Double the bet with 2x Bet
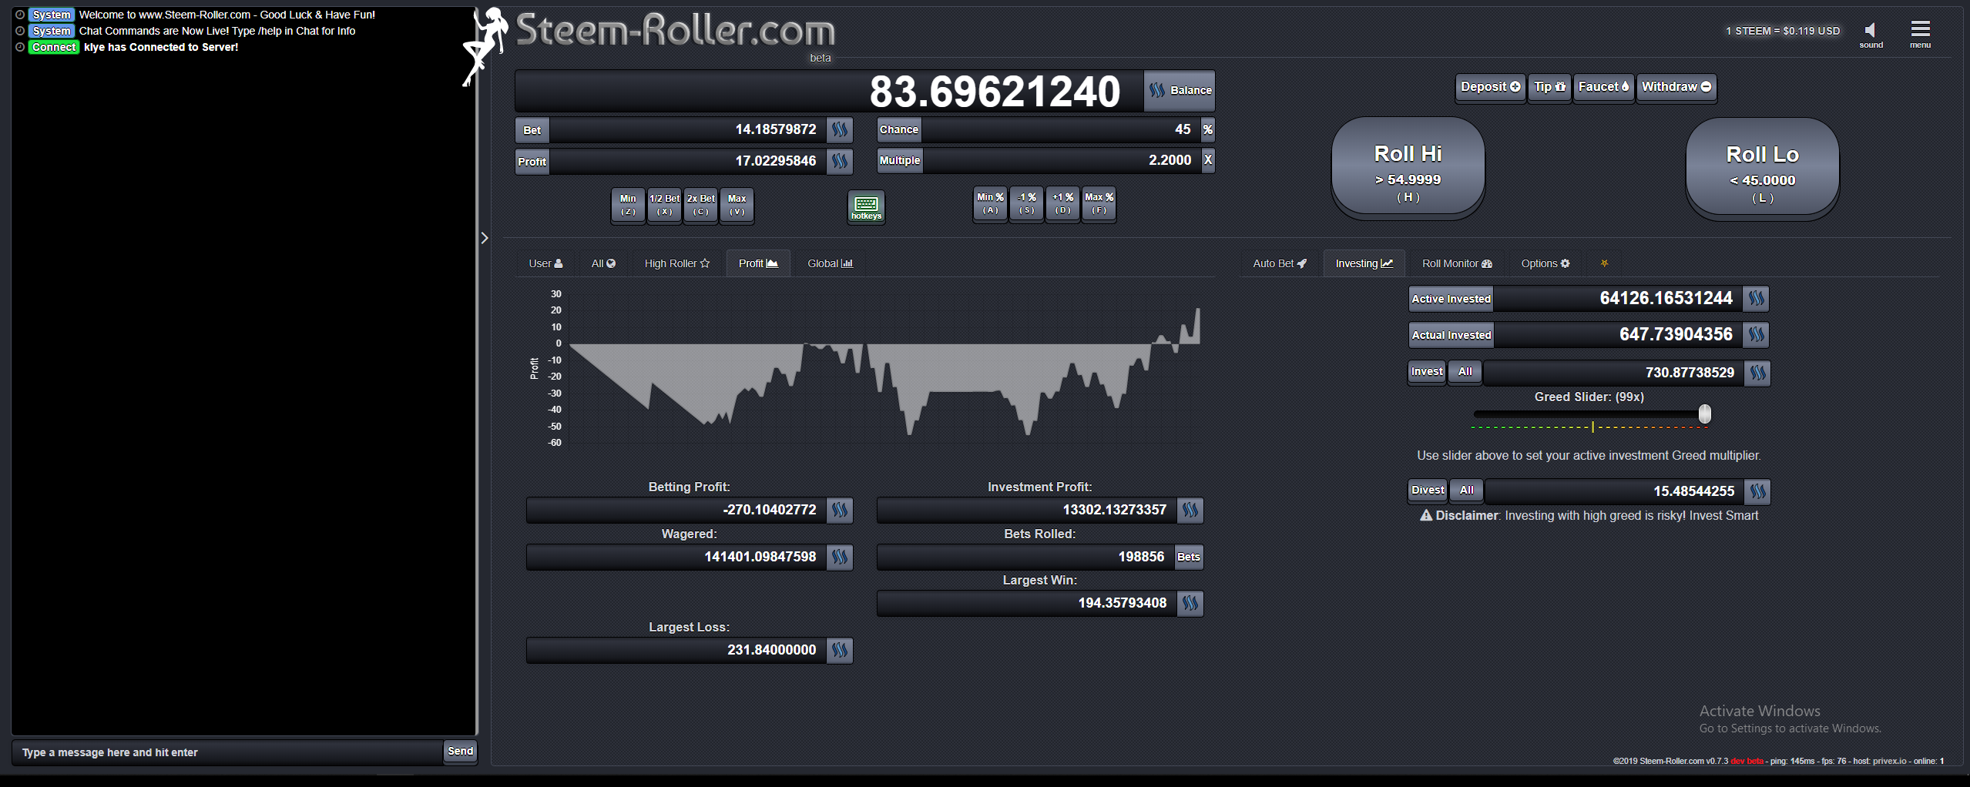 pos(700,205)
